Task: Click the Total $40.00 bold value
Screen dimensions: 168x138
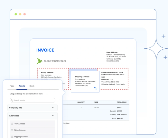Action: click(120, 118)
